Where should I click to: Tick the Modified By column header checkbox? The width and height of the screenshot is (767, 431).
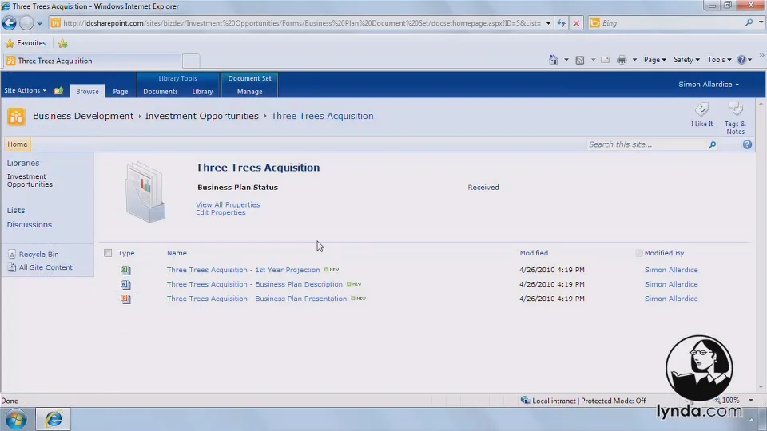(638, 253)
